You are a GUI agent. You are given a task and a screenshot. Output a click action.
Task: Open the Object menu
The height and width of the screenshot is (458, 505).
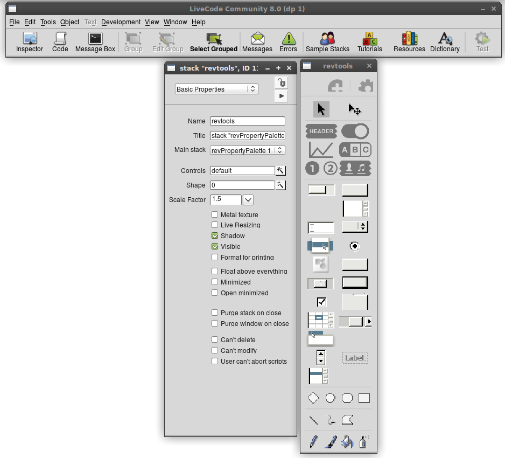[x=70, y=22]
